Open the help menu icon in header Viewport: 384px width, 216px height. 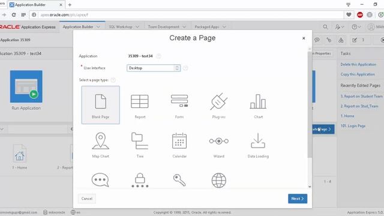[x=356, y=27]
